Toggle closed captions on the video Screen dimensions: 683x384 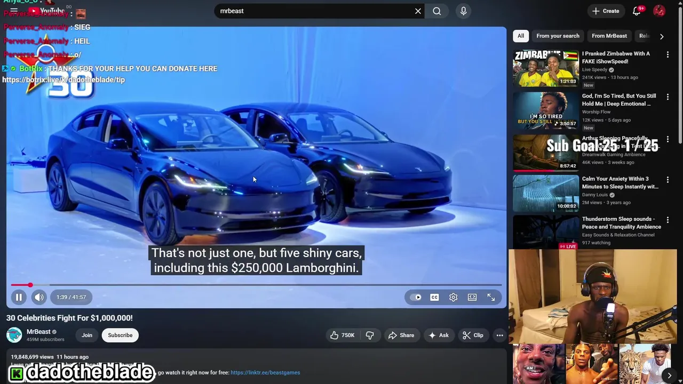click(x=434, y=297)
